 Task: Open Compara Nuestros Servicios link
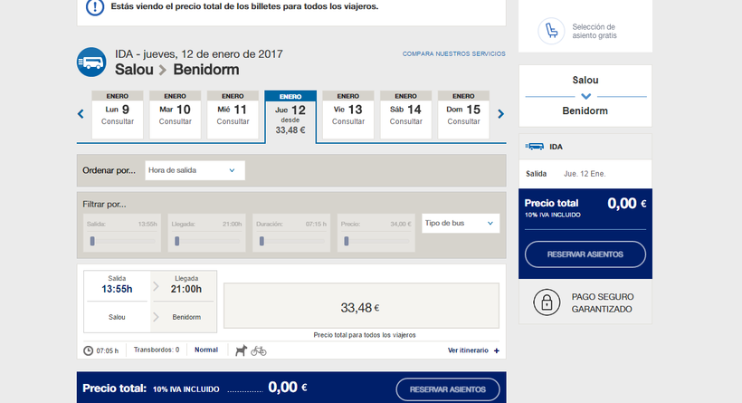(453, 54)
